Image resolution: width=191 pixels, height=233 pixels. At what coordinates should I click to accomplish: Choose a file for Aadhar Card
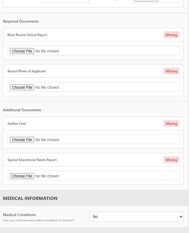pyautogui.click(x=22, y=140)
